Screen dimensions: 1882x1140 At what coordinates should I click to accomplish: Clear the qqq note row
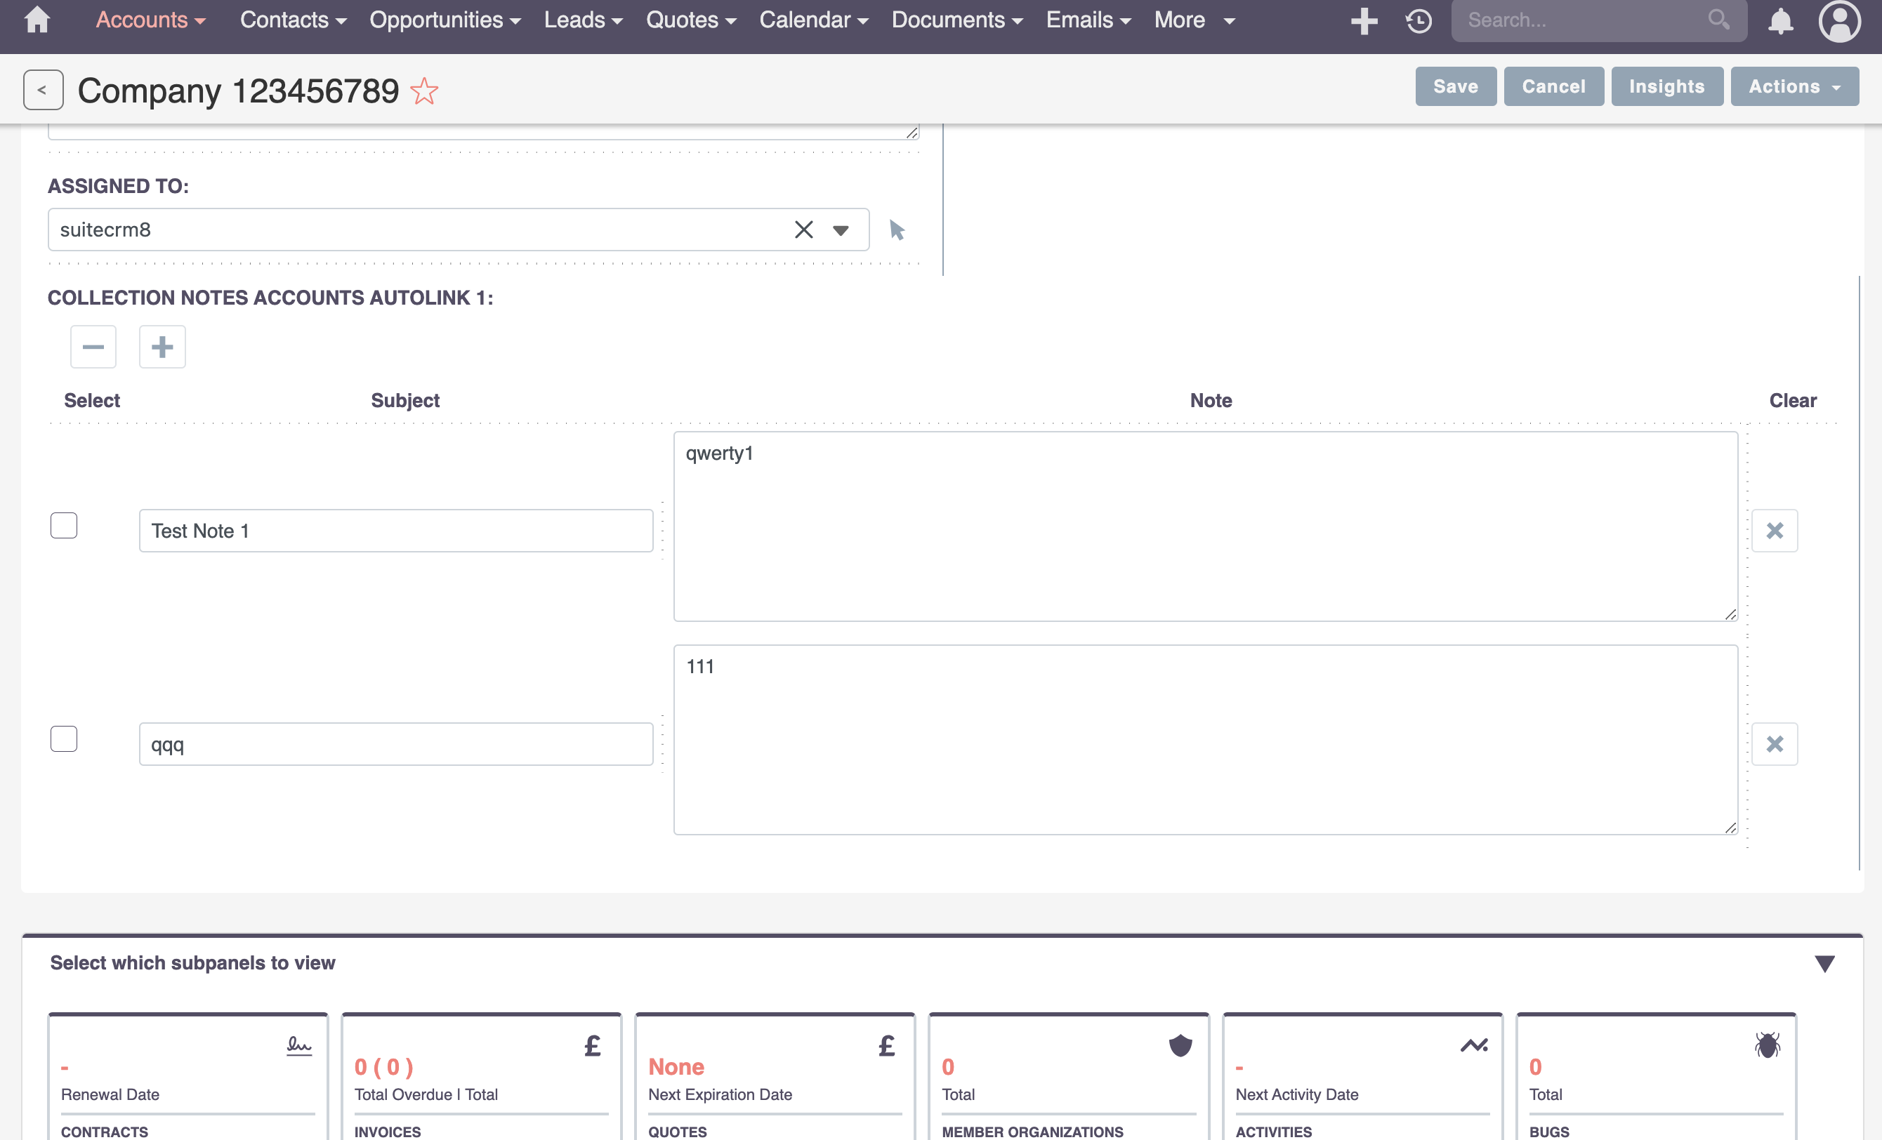click(1775, 743)
